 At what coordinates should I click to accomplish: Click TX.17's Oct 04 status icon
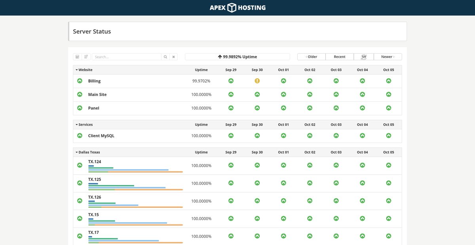tap(362, 236)
